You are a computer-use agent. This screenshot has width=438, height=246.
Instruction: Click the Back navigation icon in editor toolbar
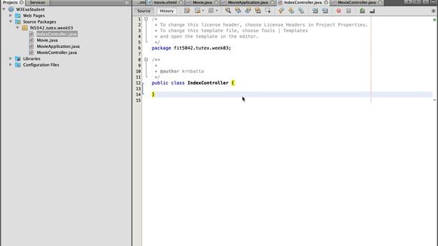(x=198, y=11)
